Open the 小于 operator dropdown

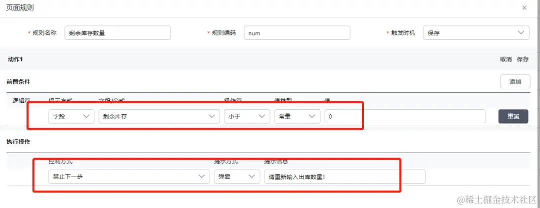(247, 117)
